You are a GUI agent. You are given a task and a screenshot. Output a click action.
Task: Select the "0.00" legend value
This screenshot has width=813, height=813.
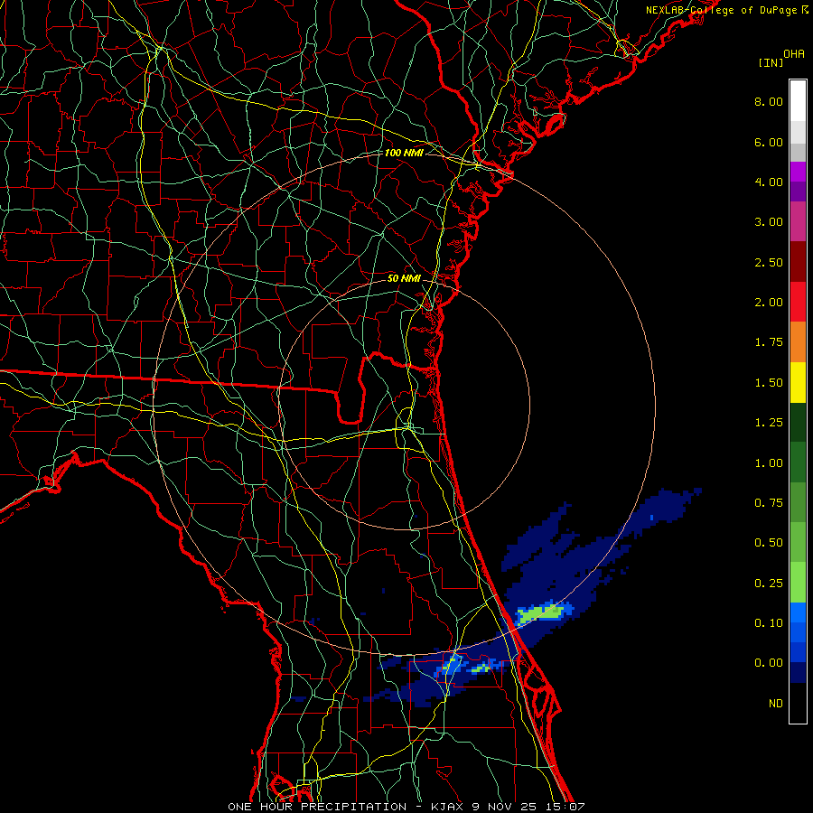[x=769, y=663]
